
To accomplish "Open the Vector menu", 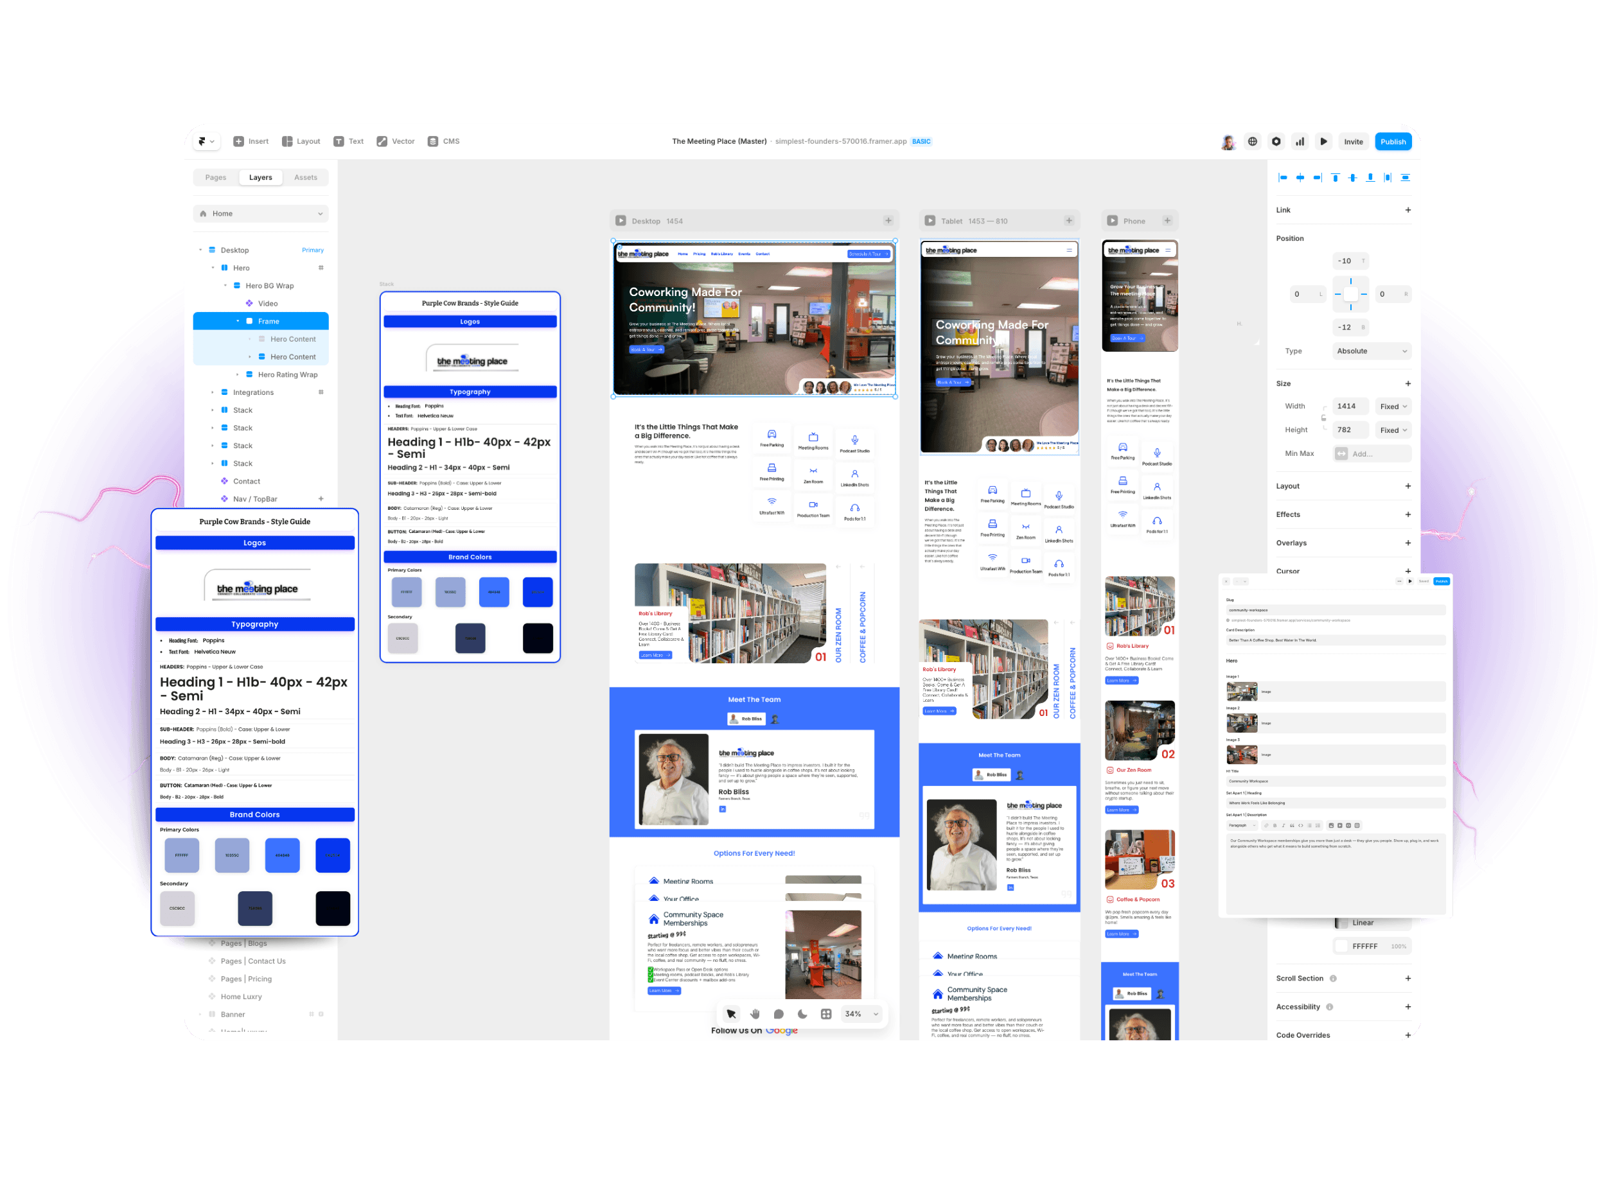I will pyautogui.click(x=396, y=141).
